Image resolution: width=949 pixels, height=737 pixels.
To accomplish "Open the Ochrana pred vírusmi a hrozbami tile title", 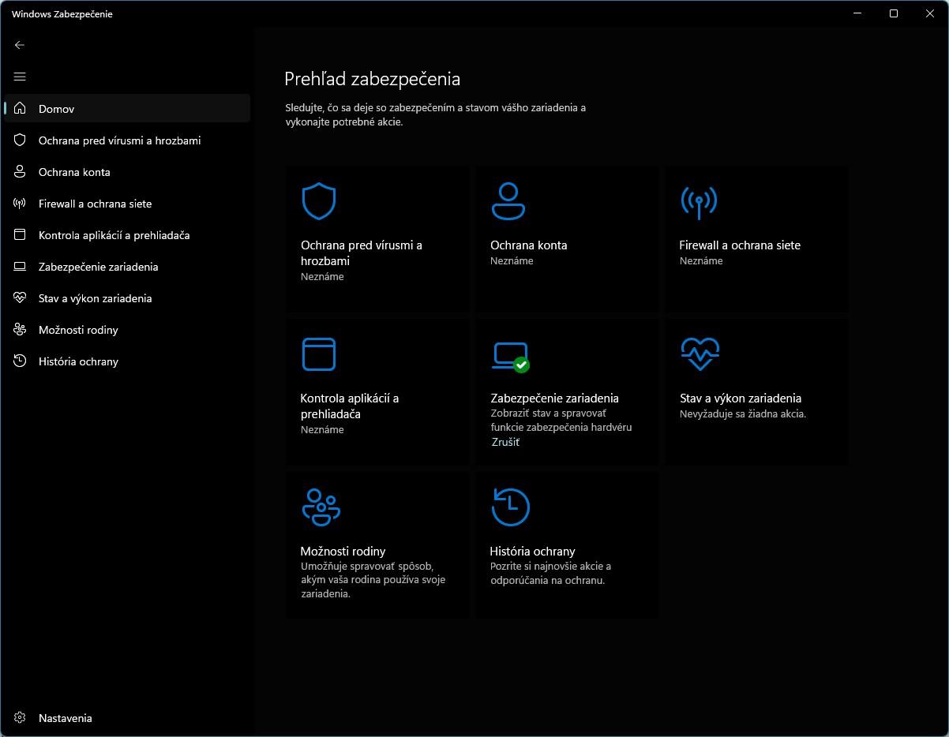I will (x=362, y=253).
